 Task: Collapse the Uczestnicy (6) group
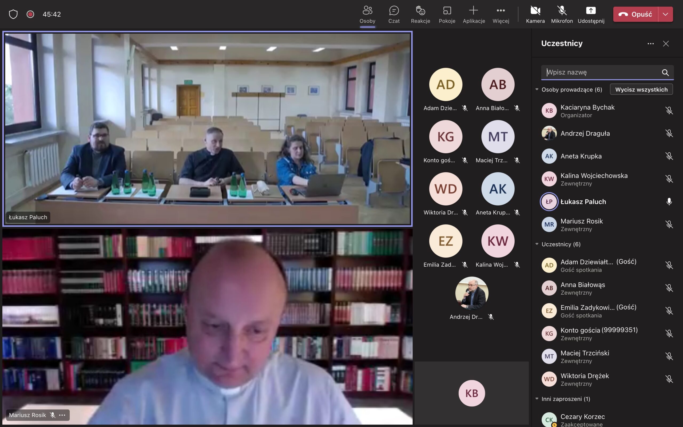click(x=537, y=244)
